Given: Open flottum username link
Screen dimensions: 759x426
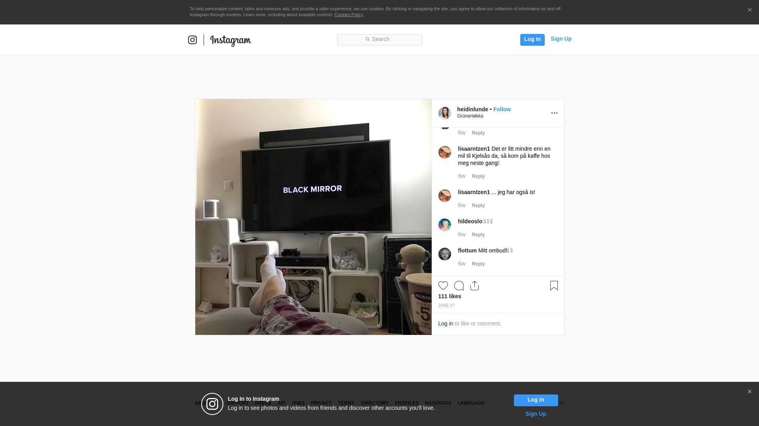Looking at the screenshot, I should tap(467, 250).
